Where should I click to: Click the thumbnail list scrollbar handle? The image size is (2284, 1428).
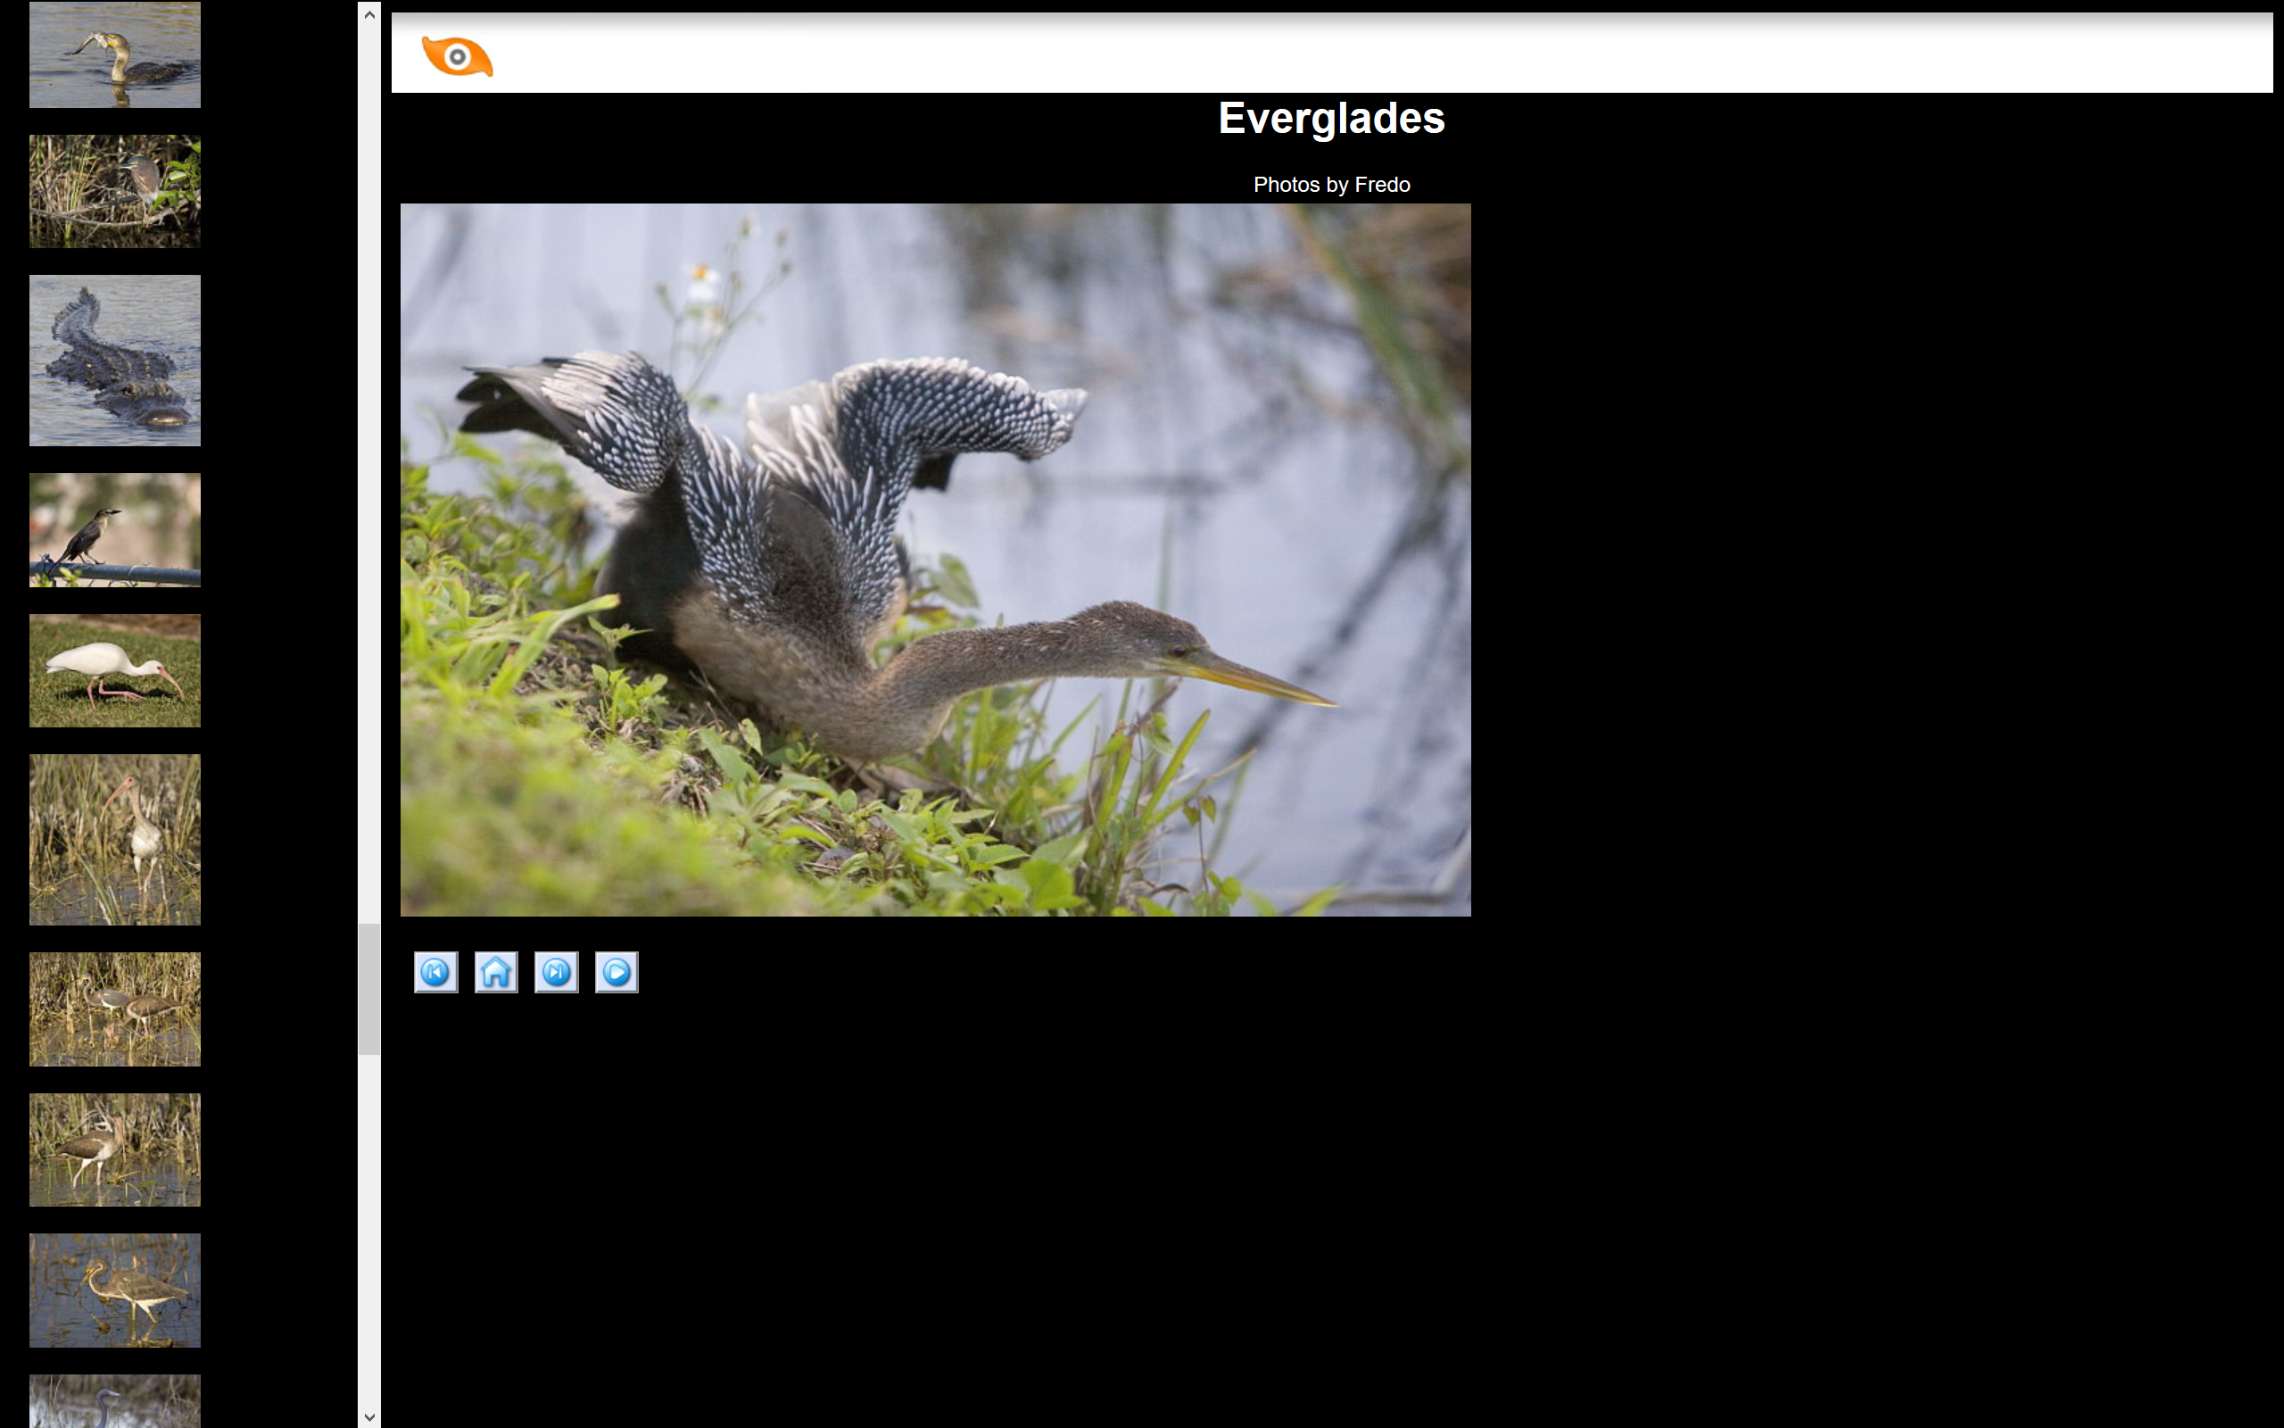369,990
